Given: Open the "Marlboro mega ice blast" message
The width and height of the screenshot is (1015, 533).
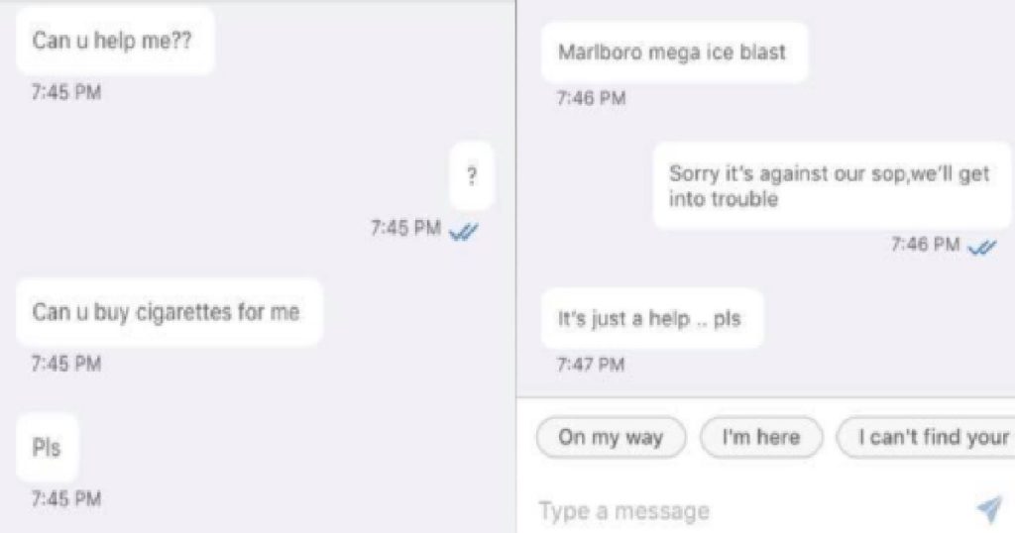Looking at the screenshot, I should [674, 53].
